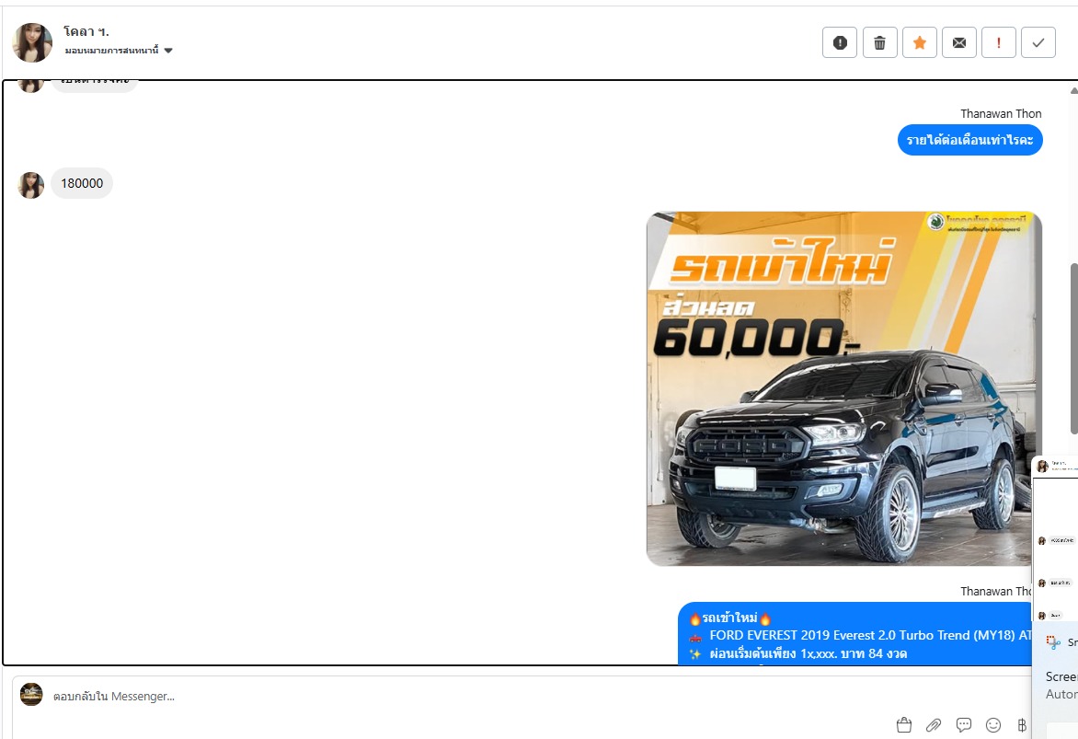Click the รายได้ต่อเดือนเท่าไรคะ message bubble

(x=969, y=140)
